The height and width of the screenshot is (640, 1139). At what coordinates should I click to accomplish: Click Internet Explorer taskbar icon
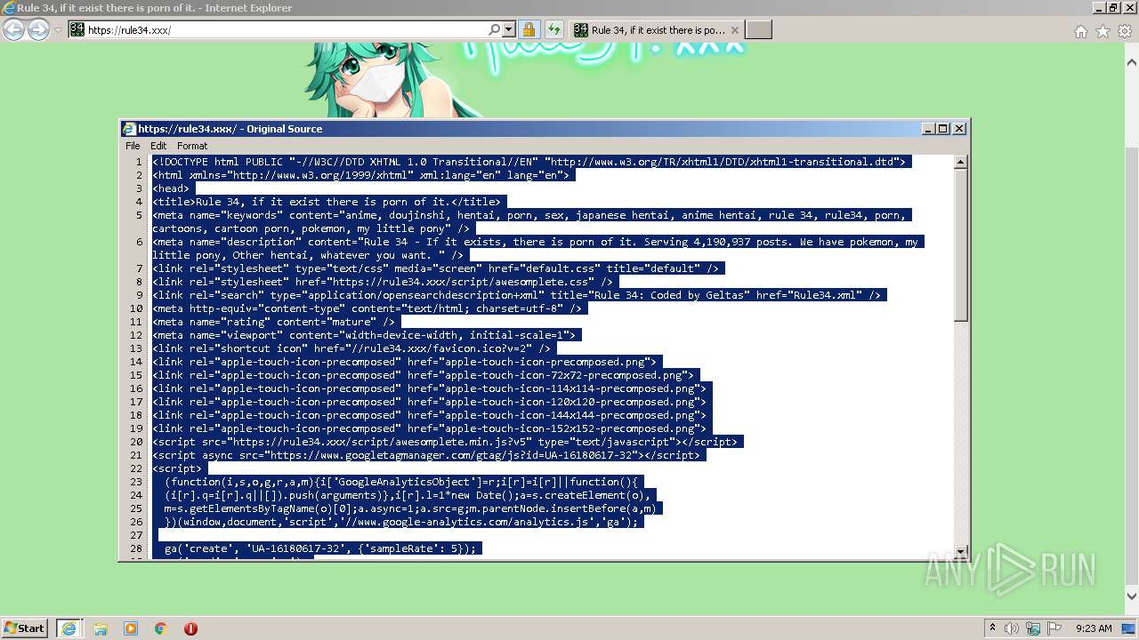click(69, 628)
